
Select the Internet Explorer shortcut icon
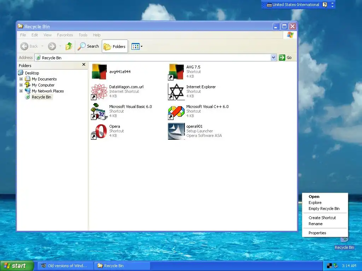(176, 92)
